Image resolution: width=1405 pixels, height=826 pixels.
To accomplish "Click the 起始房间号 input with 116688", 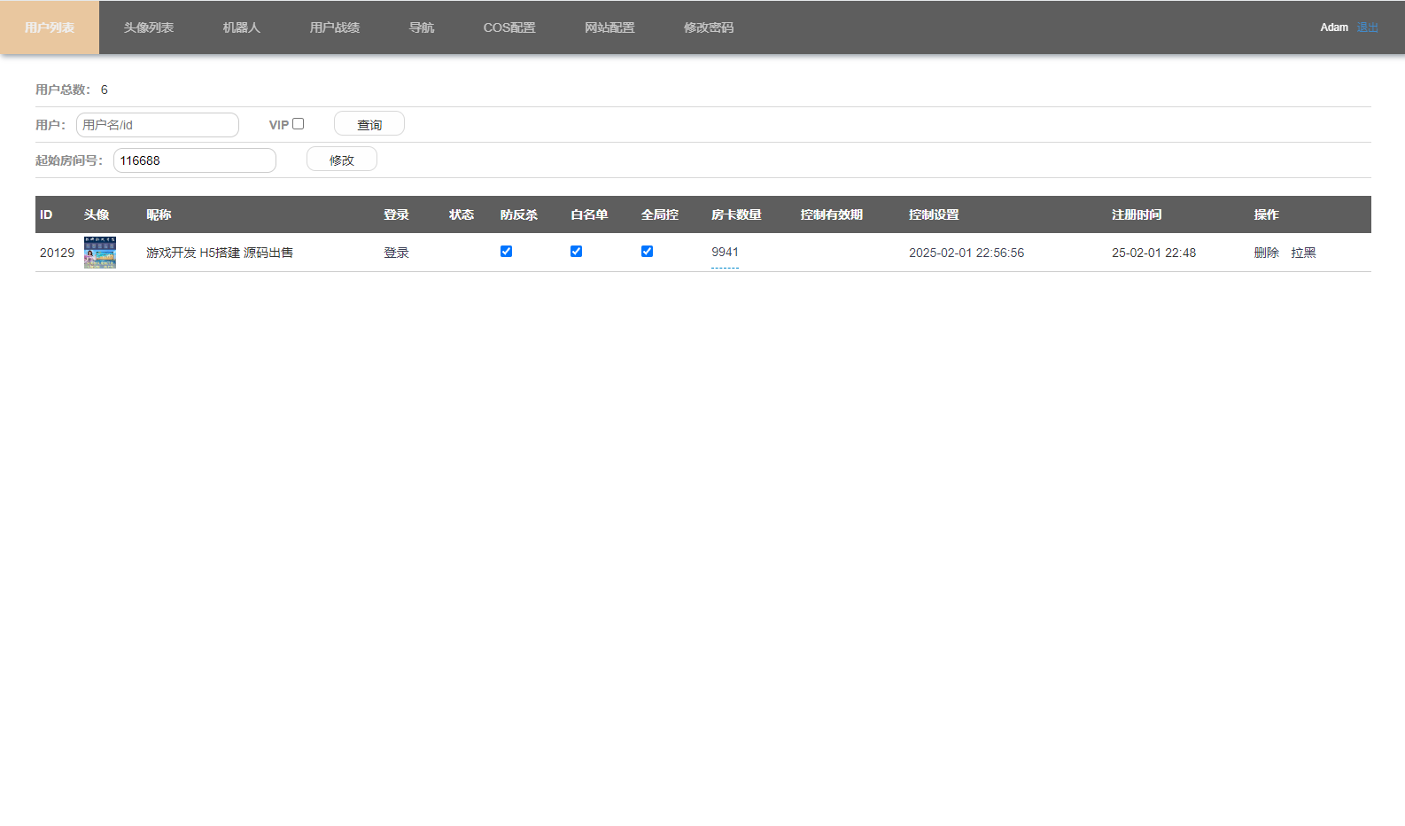I will (195, 160).
